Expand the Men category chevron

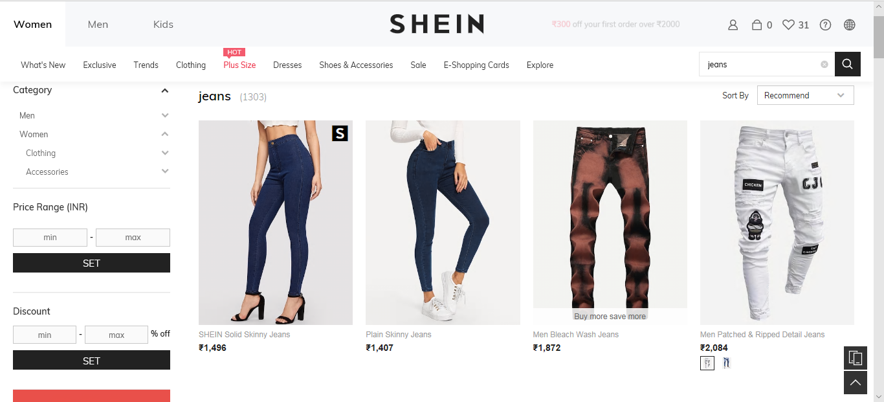click(x=165, y=115)
